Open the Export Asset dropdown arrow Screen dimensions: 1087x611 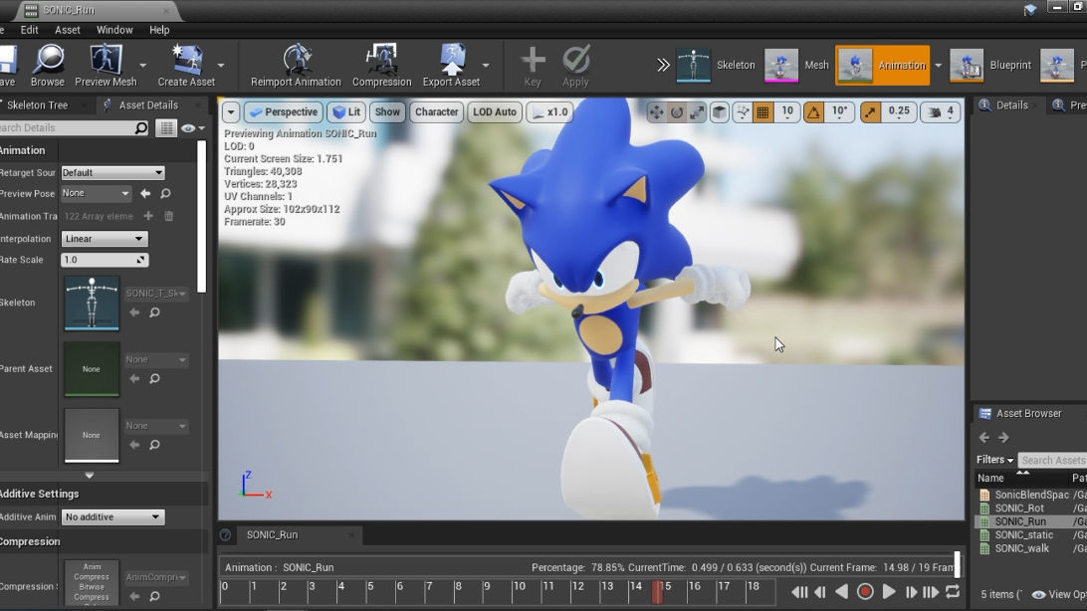pyautogui.click(x=486, y=66)
